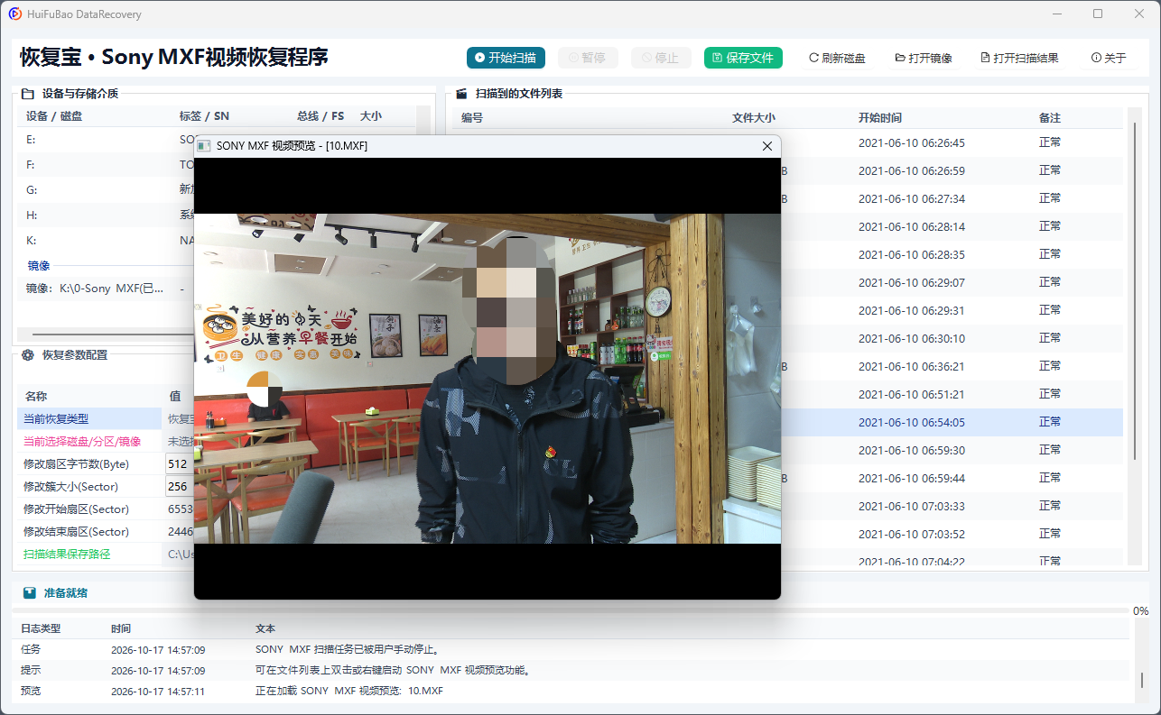Click the video preview image of 10.MXF

click(488, 379)
